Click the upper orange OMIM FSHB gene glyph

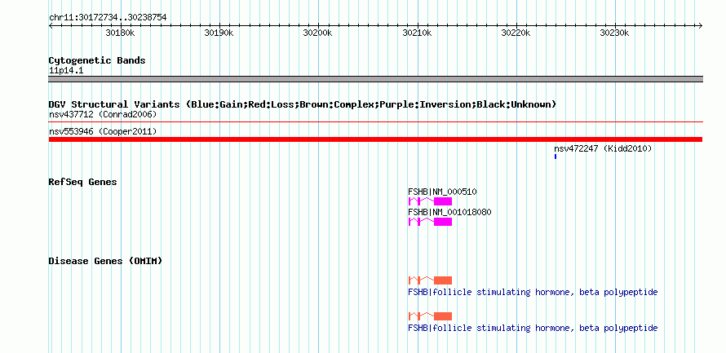(x=430, y=280)
